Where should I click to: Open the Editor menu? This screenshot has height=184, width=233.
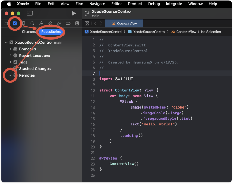tap(116, 4)
